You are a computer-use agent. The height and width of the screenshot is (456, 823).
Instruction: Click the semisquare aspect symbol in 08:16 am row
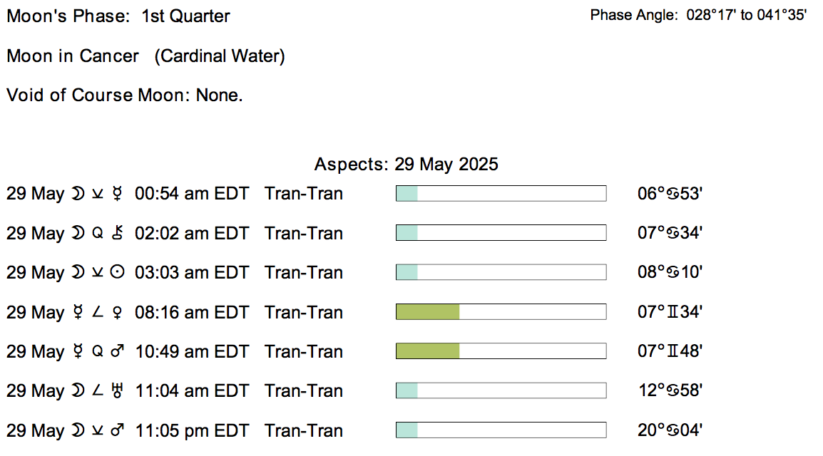click(98, 312)
